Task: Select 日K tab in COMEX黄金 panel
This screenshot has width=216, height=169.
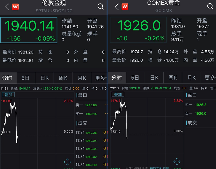Action: 154,78
